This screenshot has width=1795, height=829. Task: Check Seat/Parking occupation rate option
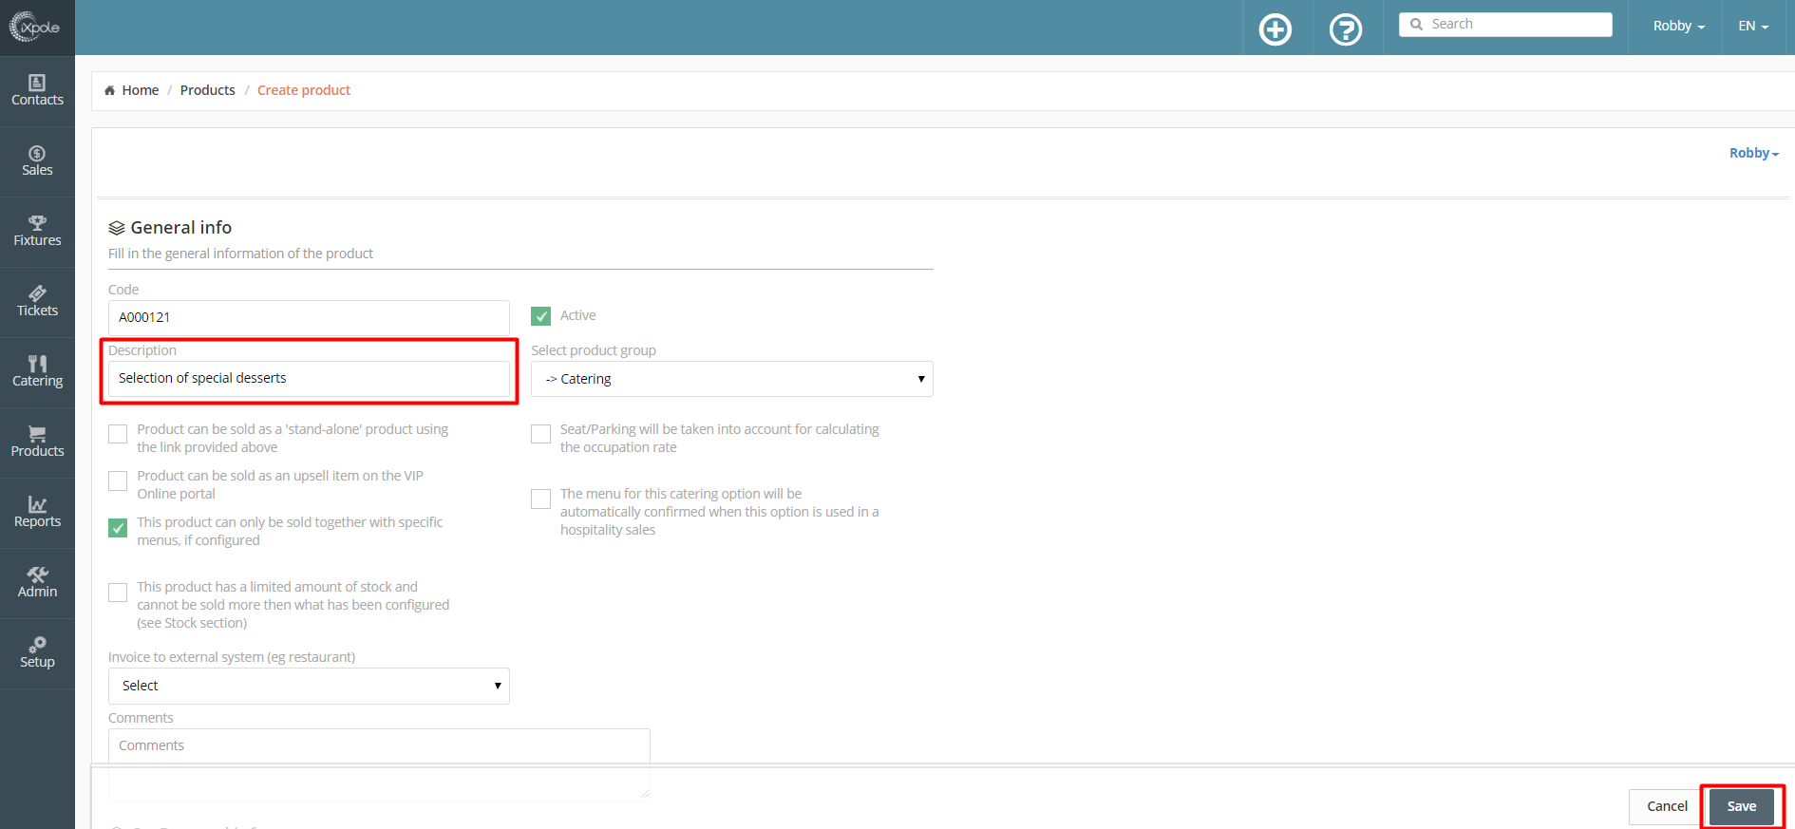coord(540,434)
